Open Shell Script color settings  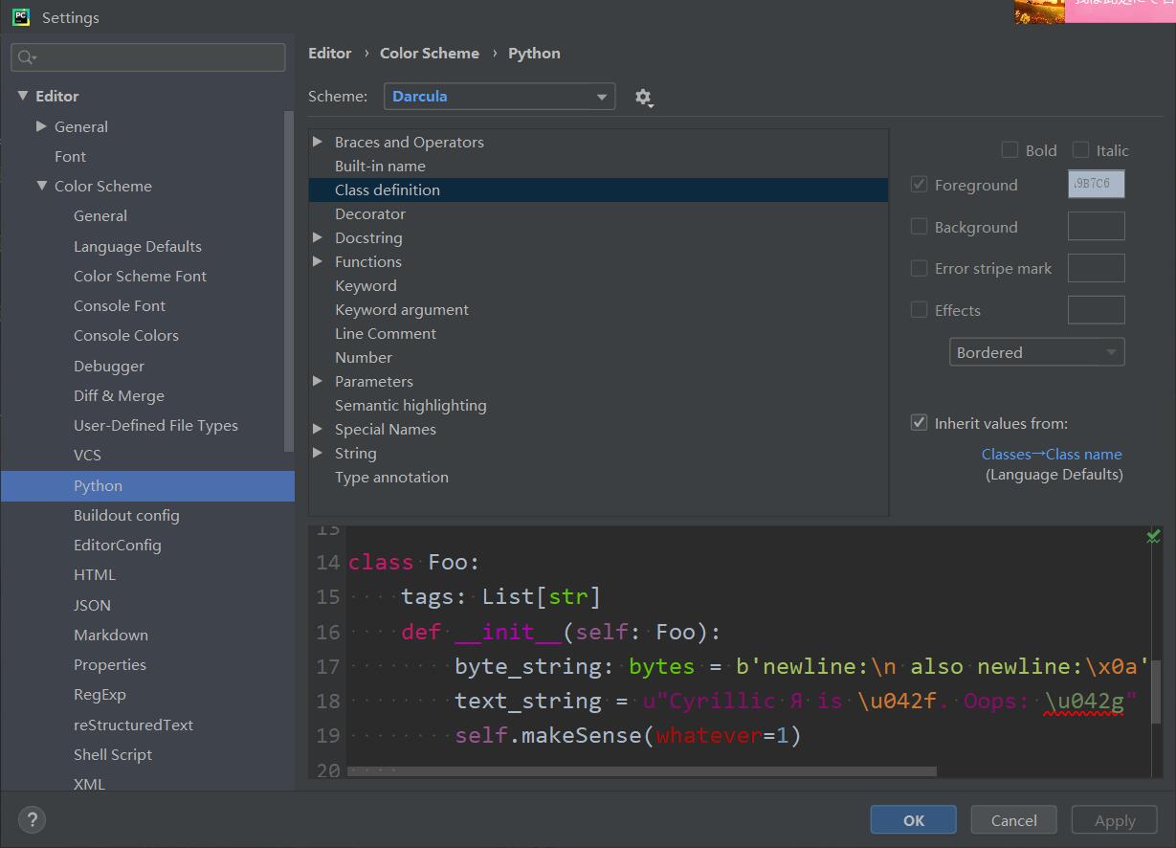(113, 754)
